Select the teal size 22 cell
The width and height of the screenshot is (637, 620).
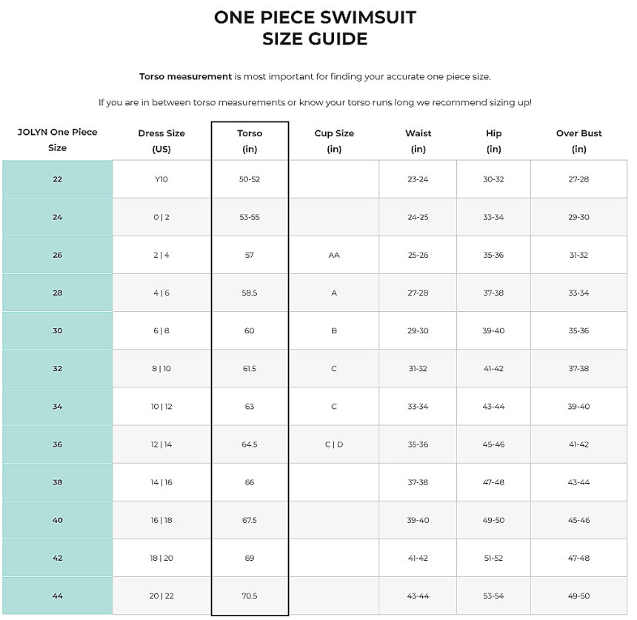pyautogui.click(x=58, y=179)
